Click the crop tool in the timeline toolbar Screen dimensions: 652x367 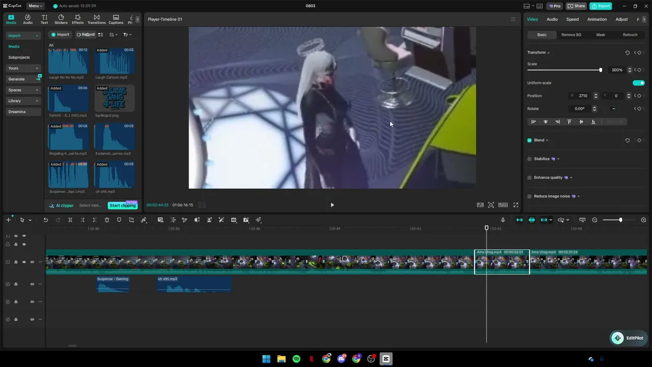[x=131, y=220]
